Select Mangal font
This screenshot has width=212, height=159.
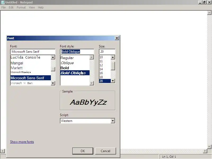pos(31,63)
